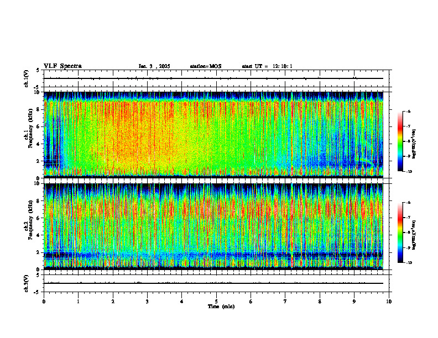Click the "-9" label on ch.1 colorbar
The width and height of the screenshot is (438, 338).
[x=408, y=156]
